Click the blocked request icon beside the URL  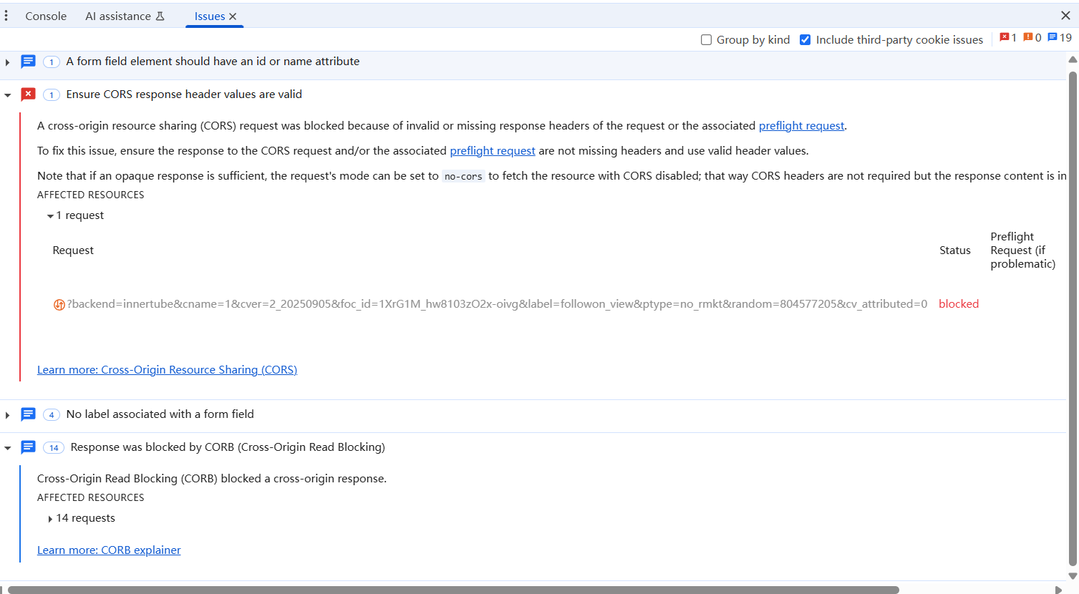coord(59,305)
